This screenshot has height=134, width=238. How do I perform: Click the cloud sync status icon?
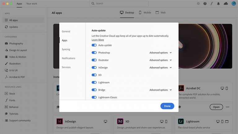pos(226,3)
